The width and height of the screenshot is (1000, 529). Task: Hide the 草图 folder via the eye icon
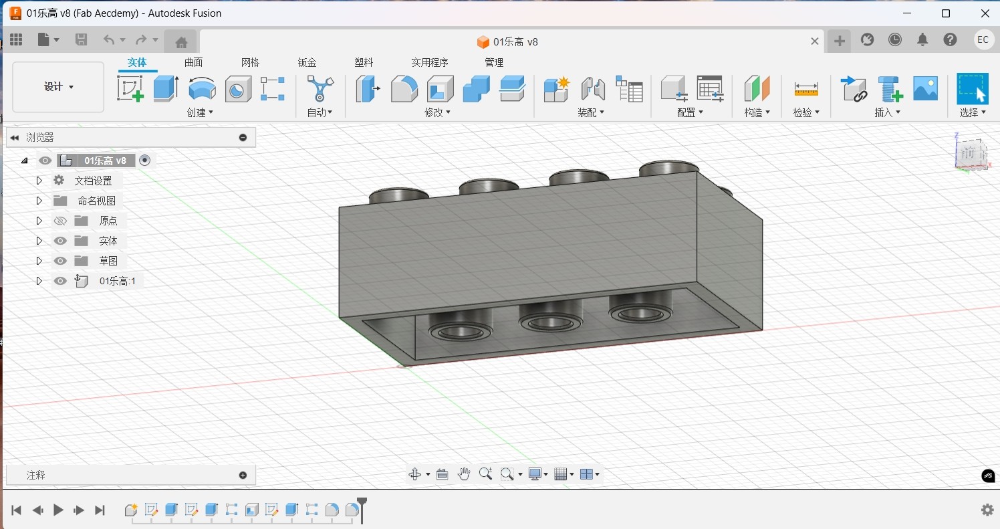[x=60, y=261]
